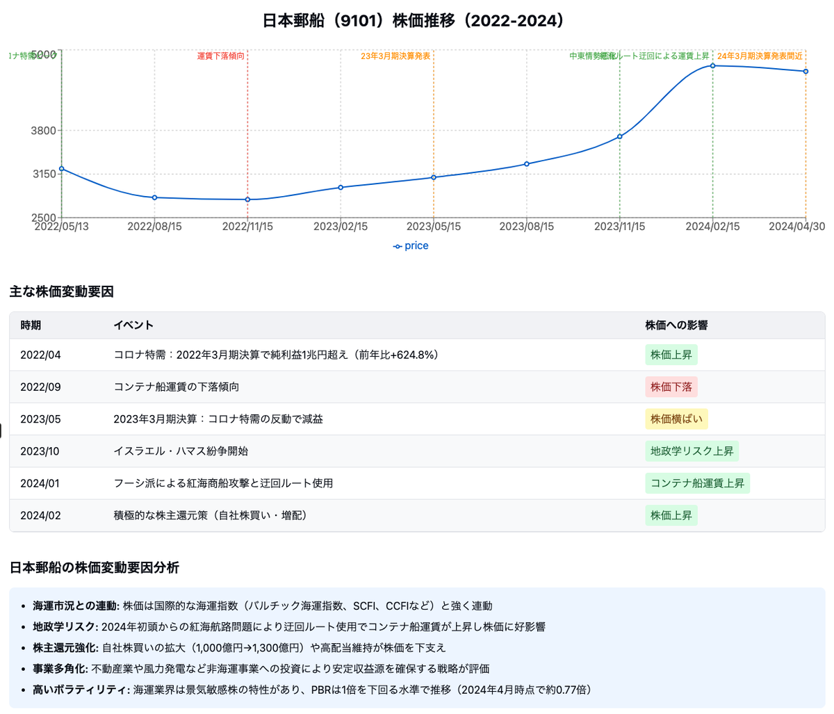Select the peak 2024/02/15 data point

713,66
